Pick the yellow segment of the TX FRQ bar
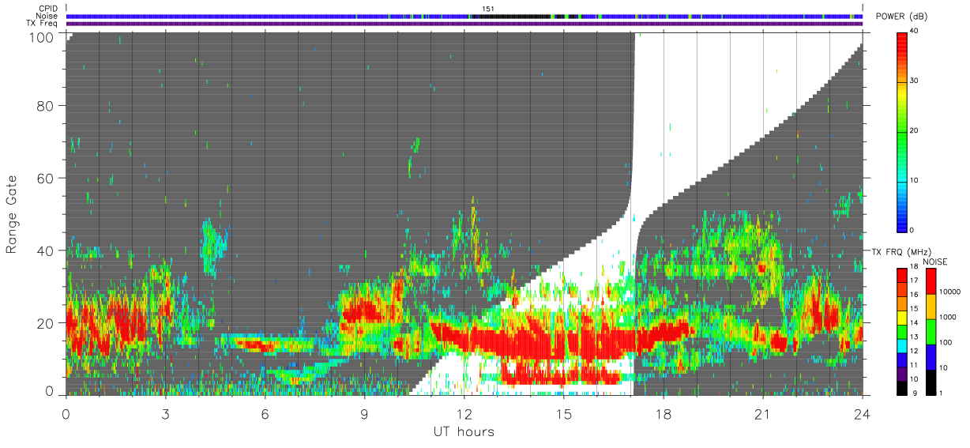This screenshot has width=970, height=448. 901,318
